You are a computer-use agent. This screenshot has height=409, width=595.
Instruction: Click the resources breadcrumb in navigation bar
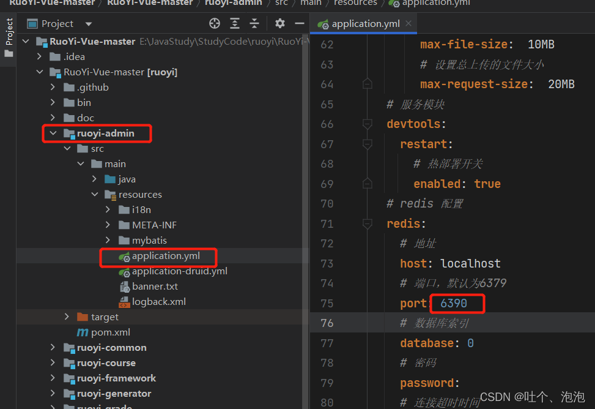[x=355, y=3]
